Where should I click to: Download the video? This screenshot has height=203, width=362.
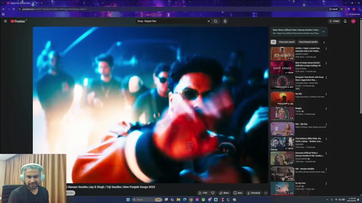coord(253,193)
